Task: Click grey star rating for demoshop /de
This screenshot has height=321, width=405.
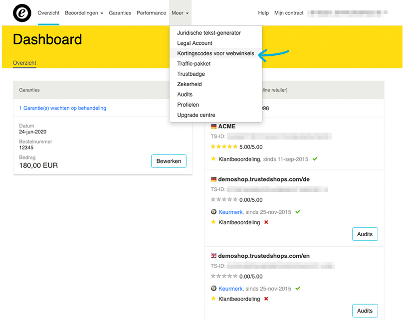Action: [x=224, y=199]
